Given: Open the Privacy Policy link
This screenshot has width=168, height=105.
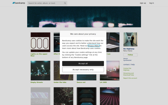Looking at the screenshot, I should (94, 46).
